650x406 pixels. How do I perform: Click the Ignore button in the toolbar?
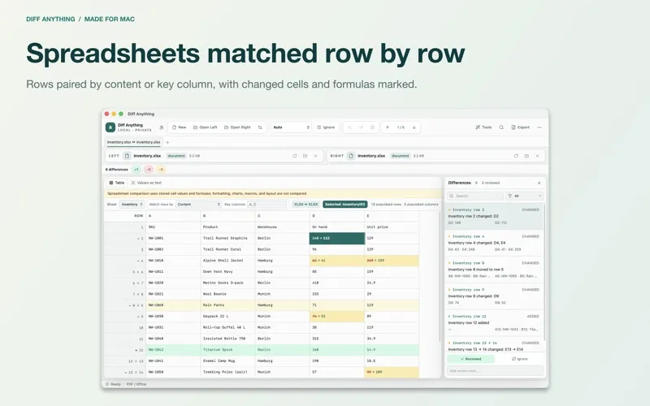pos(326,127)
